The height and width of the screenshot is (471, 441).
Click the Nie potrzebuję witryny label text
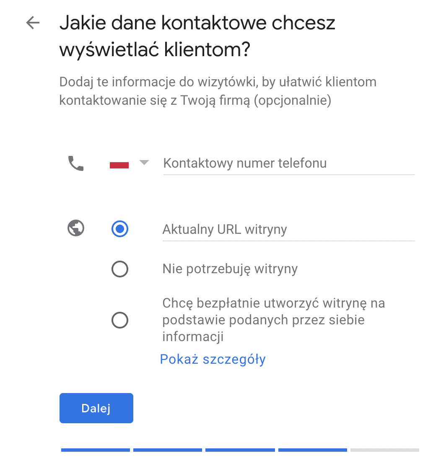(230, 269)
